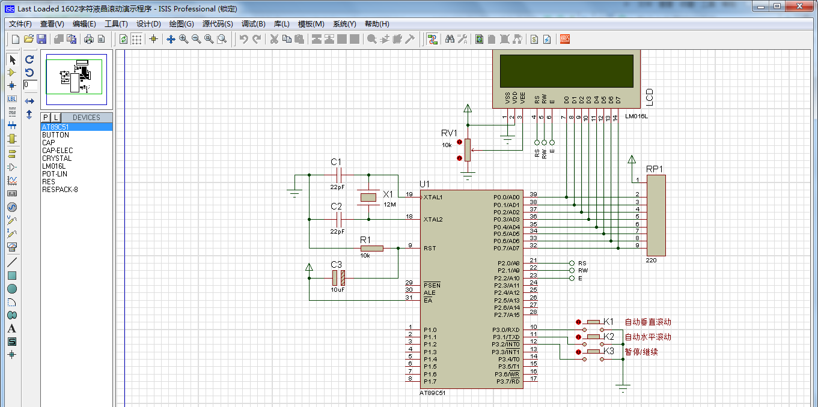Toggle the false origin crosshair icon

point(153,39)
